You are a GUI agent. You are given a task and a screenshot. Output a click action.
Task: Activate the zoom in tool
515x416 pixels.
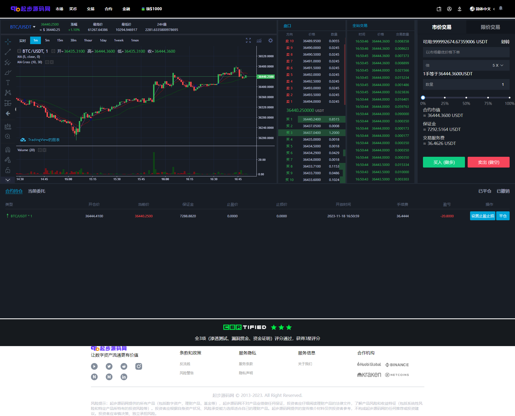(x=8, y=137)
